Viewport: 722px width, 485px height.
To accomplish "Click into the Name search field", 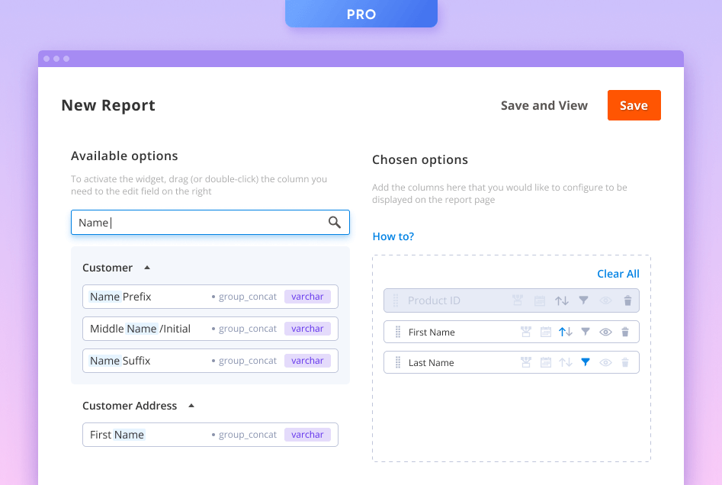I will [198, 223].
